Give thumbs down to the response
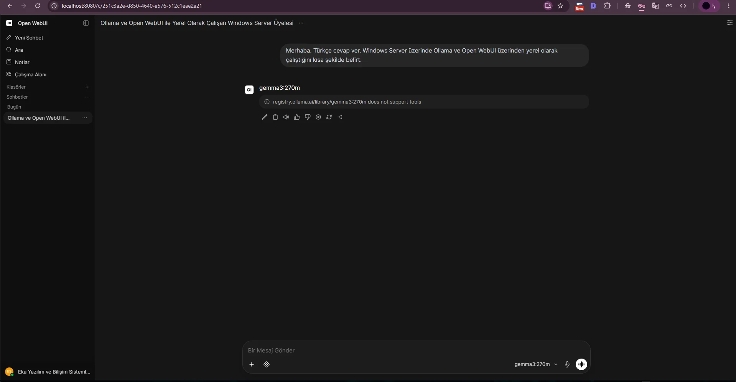 pos(308,117)
